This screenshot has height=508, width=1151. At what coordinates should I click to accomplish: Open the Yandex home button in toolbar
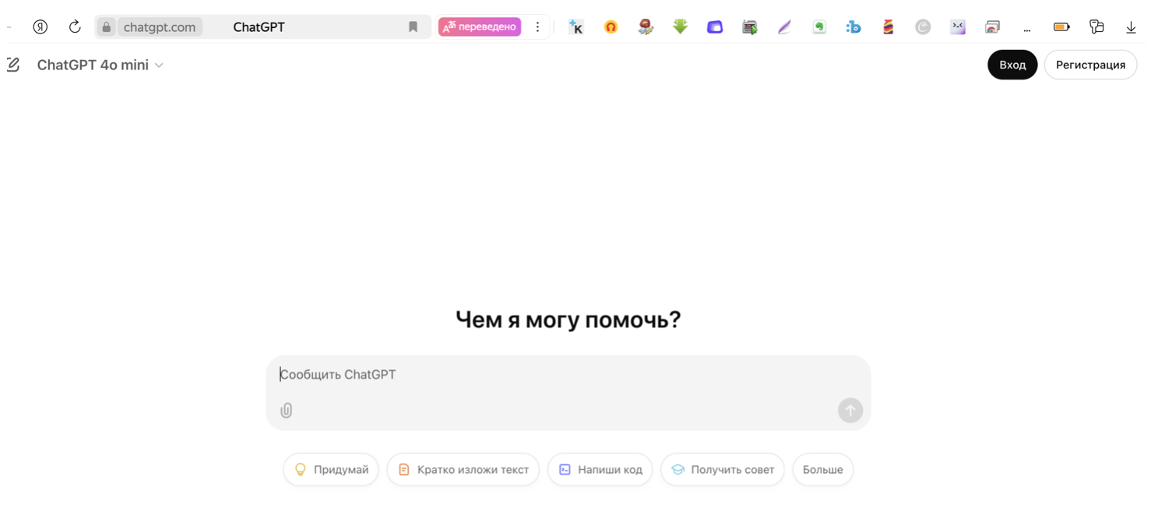tap(40, 26)
